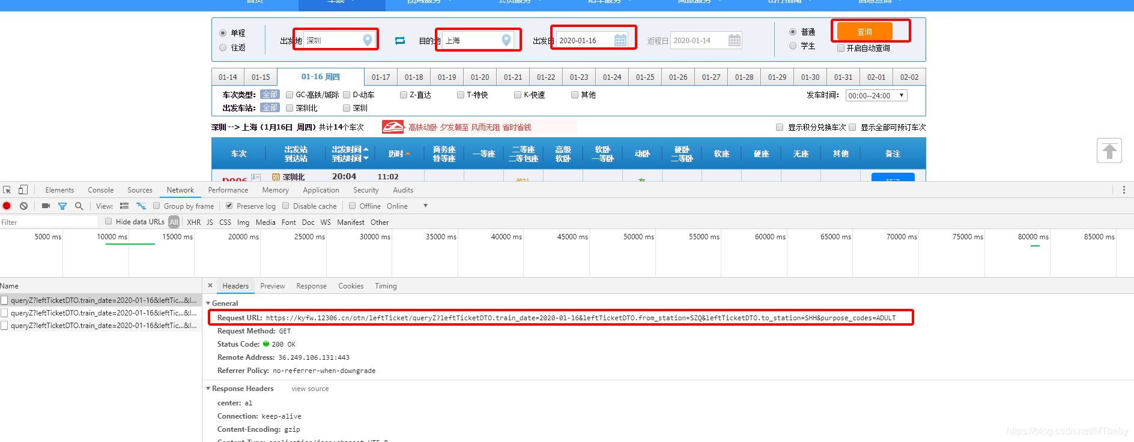Image resolution: width=1134 pixels, height=442 pixels.
Task: Click the network Filter text field
Action: 48,222
